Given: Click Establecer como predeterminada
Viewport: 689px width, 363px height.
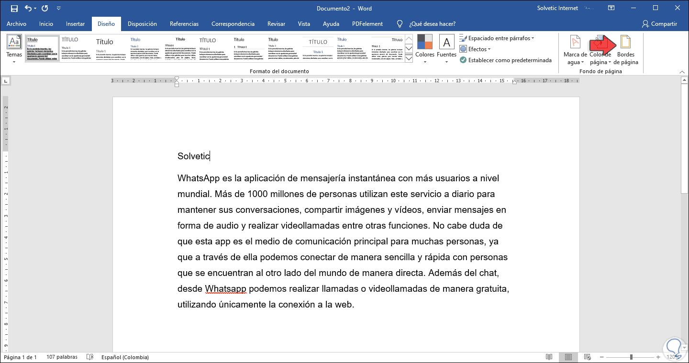Looking at the screenshot, I should 506,60.
